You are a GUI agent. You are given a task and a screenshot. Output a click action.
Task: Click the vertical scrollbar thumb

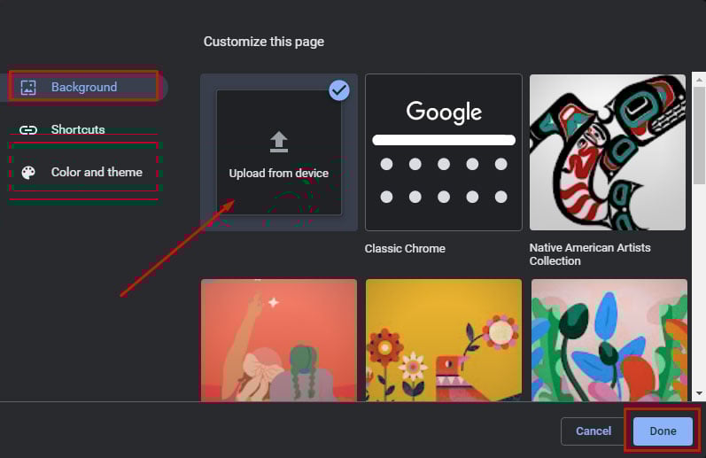coord(699,136)
